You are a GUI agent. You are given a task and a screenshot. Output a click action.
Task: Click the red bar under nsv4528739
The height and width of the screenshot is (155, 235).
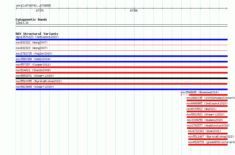pos(208,145)
